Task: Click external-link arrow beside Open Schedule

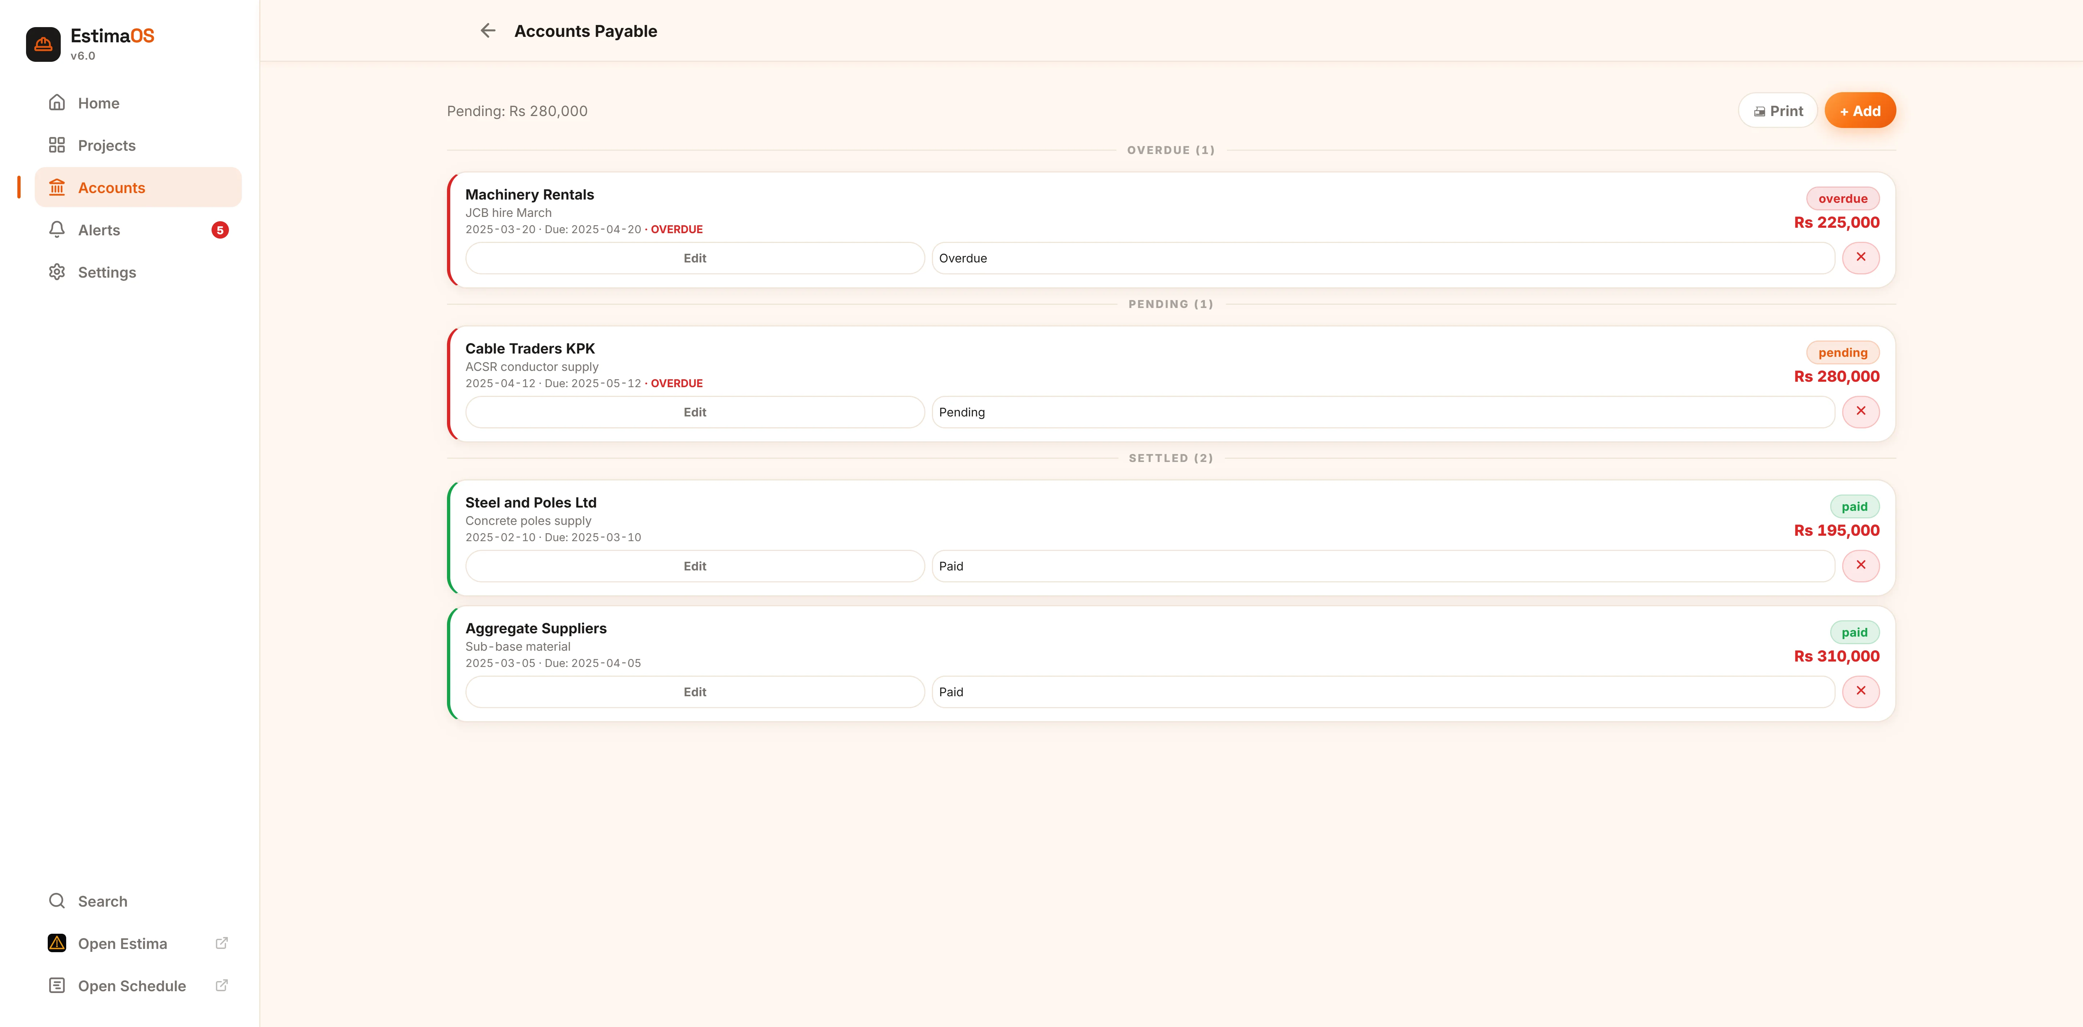Action: (x=222, y=985)
